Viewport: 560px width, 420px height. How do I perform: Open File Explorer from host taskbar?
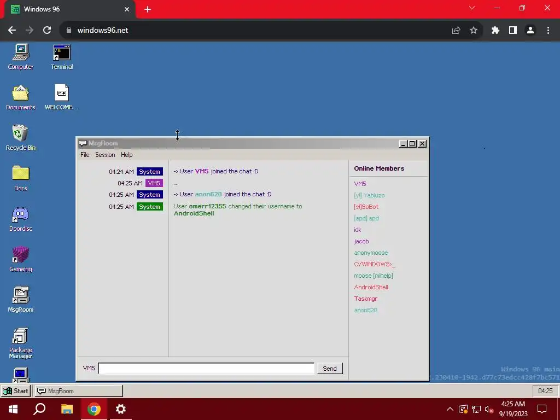67,409
